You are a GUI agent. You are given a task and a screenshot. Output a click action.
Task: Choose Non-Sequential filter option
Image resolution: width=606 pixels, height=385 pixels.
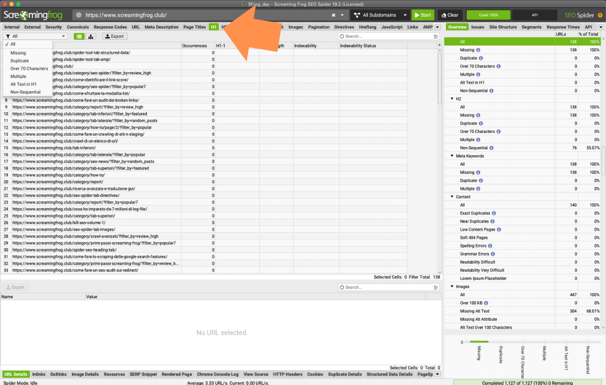tap(25, 92)
